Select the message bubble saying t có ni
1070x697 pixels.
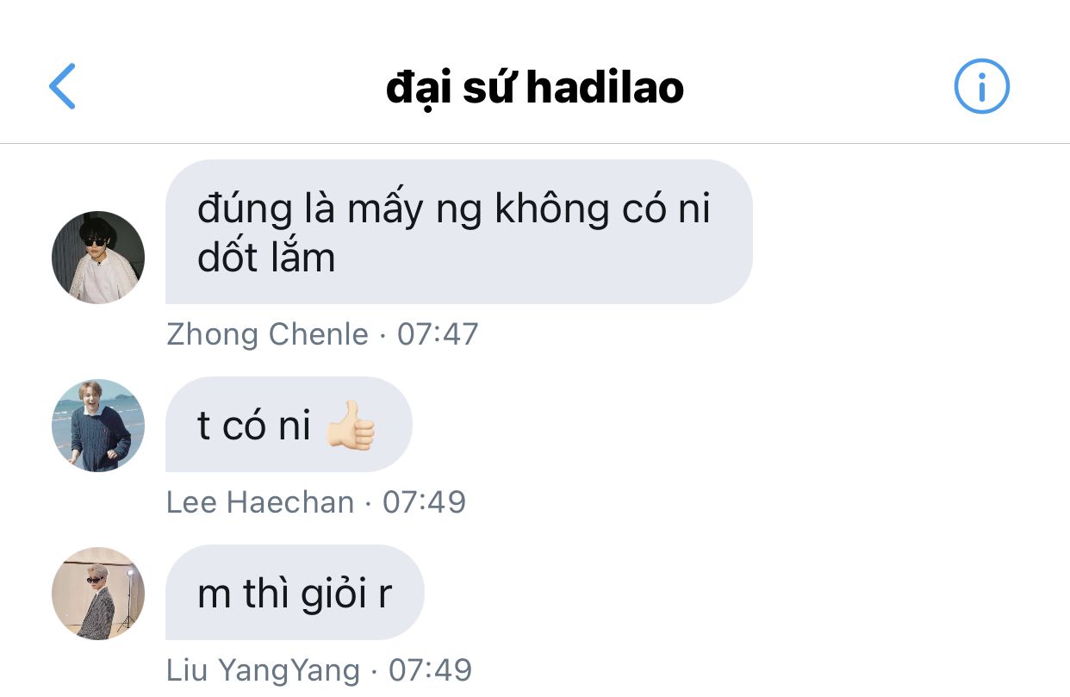[289, 425]
